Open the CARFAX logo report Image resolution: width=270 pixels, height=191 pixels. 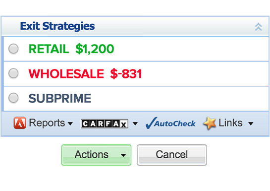tap(105, 124)
